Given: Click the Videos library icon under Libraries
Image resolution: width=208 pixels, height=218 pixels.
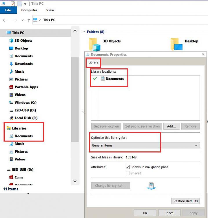Looking at the screenshot, I should point(11,159).
